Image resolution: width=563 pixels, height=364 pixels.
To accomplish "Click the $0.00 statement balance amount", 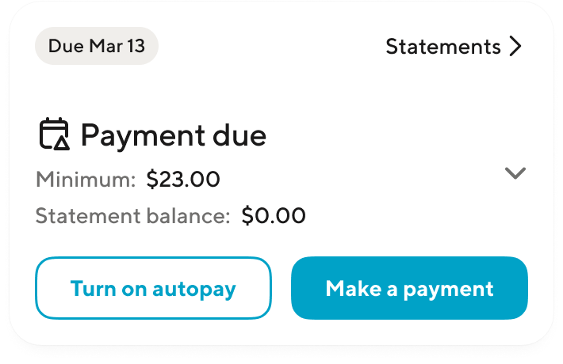I will [274, 215].
